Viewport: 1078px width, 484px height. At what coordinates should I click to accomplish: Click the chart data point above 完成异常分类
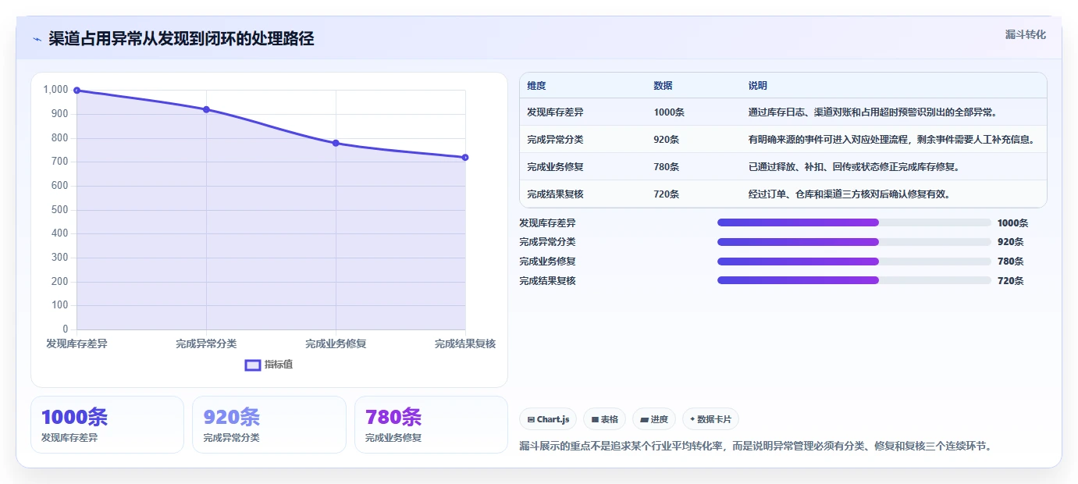206,109
